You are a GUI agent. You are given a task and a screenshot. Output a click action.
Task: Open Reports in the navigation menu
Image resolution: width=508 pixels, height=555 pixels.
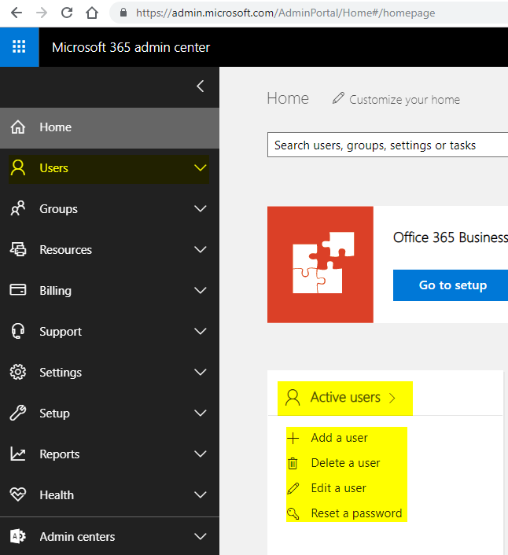59,454
